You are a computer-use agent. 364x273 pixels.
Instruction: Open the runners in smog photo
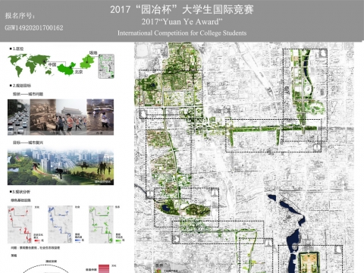[x=71, y=117]
